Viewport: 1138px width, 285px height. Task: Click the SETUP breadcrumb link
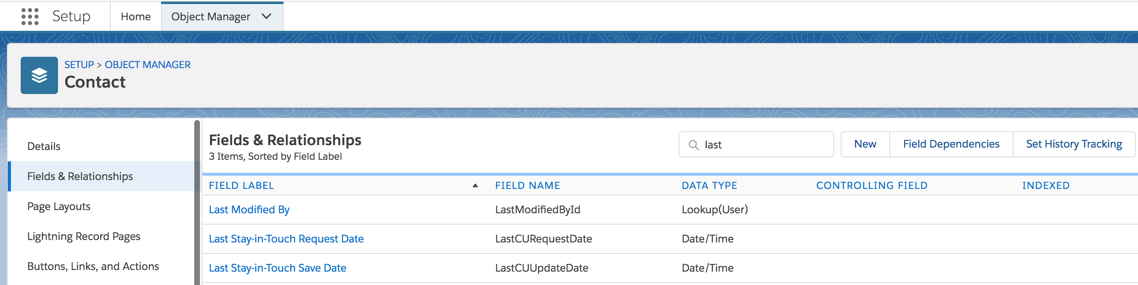pyautogui.click(x=79, y=64)
